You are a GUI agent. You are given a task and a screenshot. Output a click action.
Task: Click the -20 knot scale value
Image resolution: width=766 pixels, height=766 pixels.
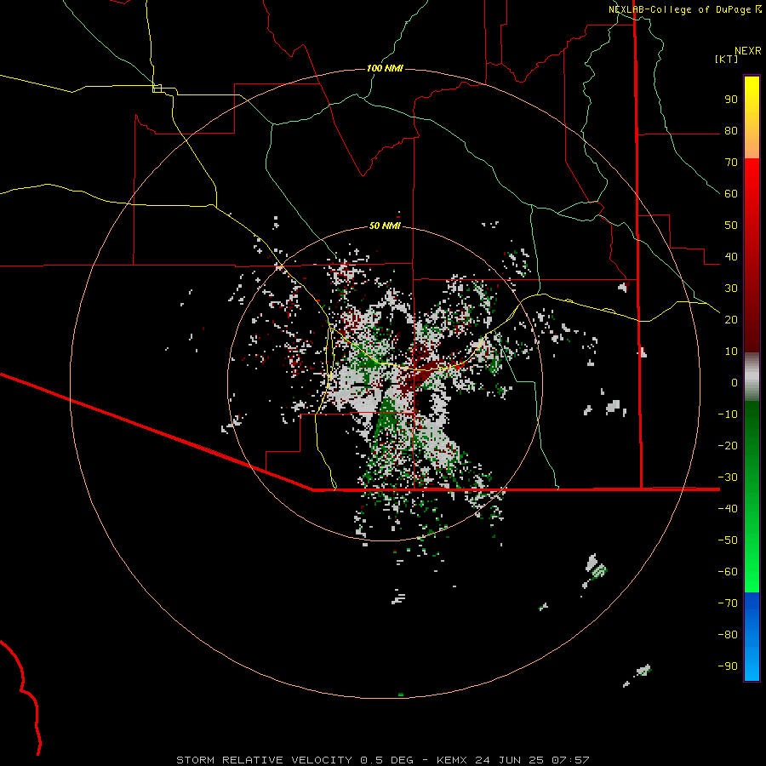point(728,446)
